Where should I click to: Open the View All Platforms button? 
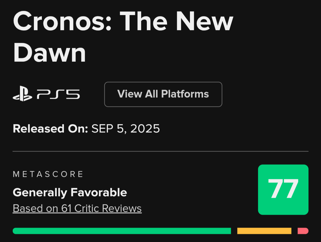tap(163, 94)
